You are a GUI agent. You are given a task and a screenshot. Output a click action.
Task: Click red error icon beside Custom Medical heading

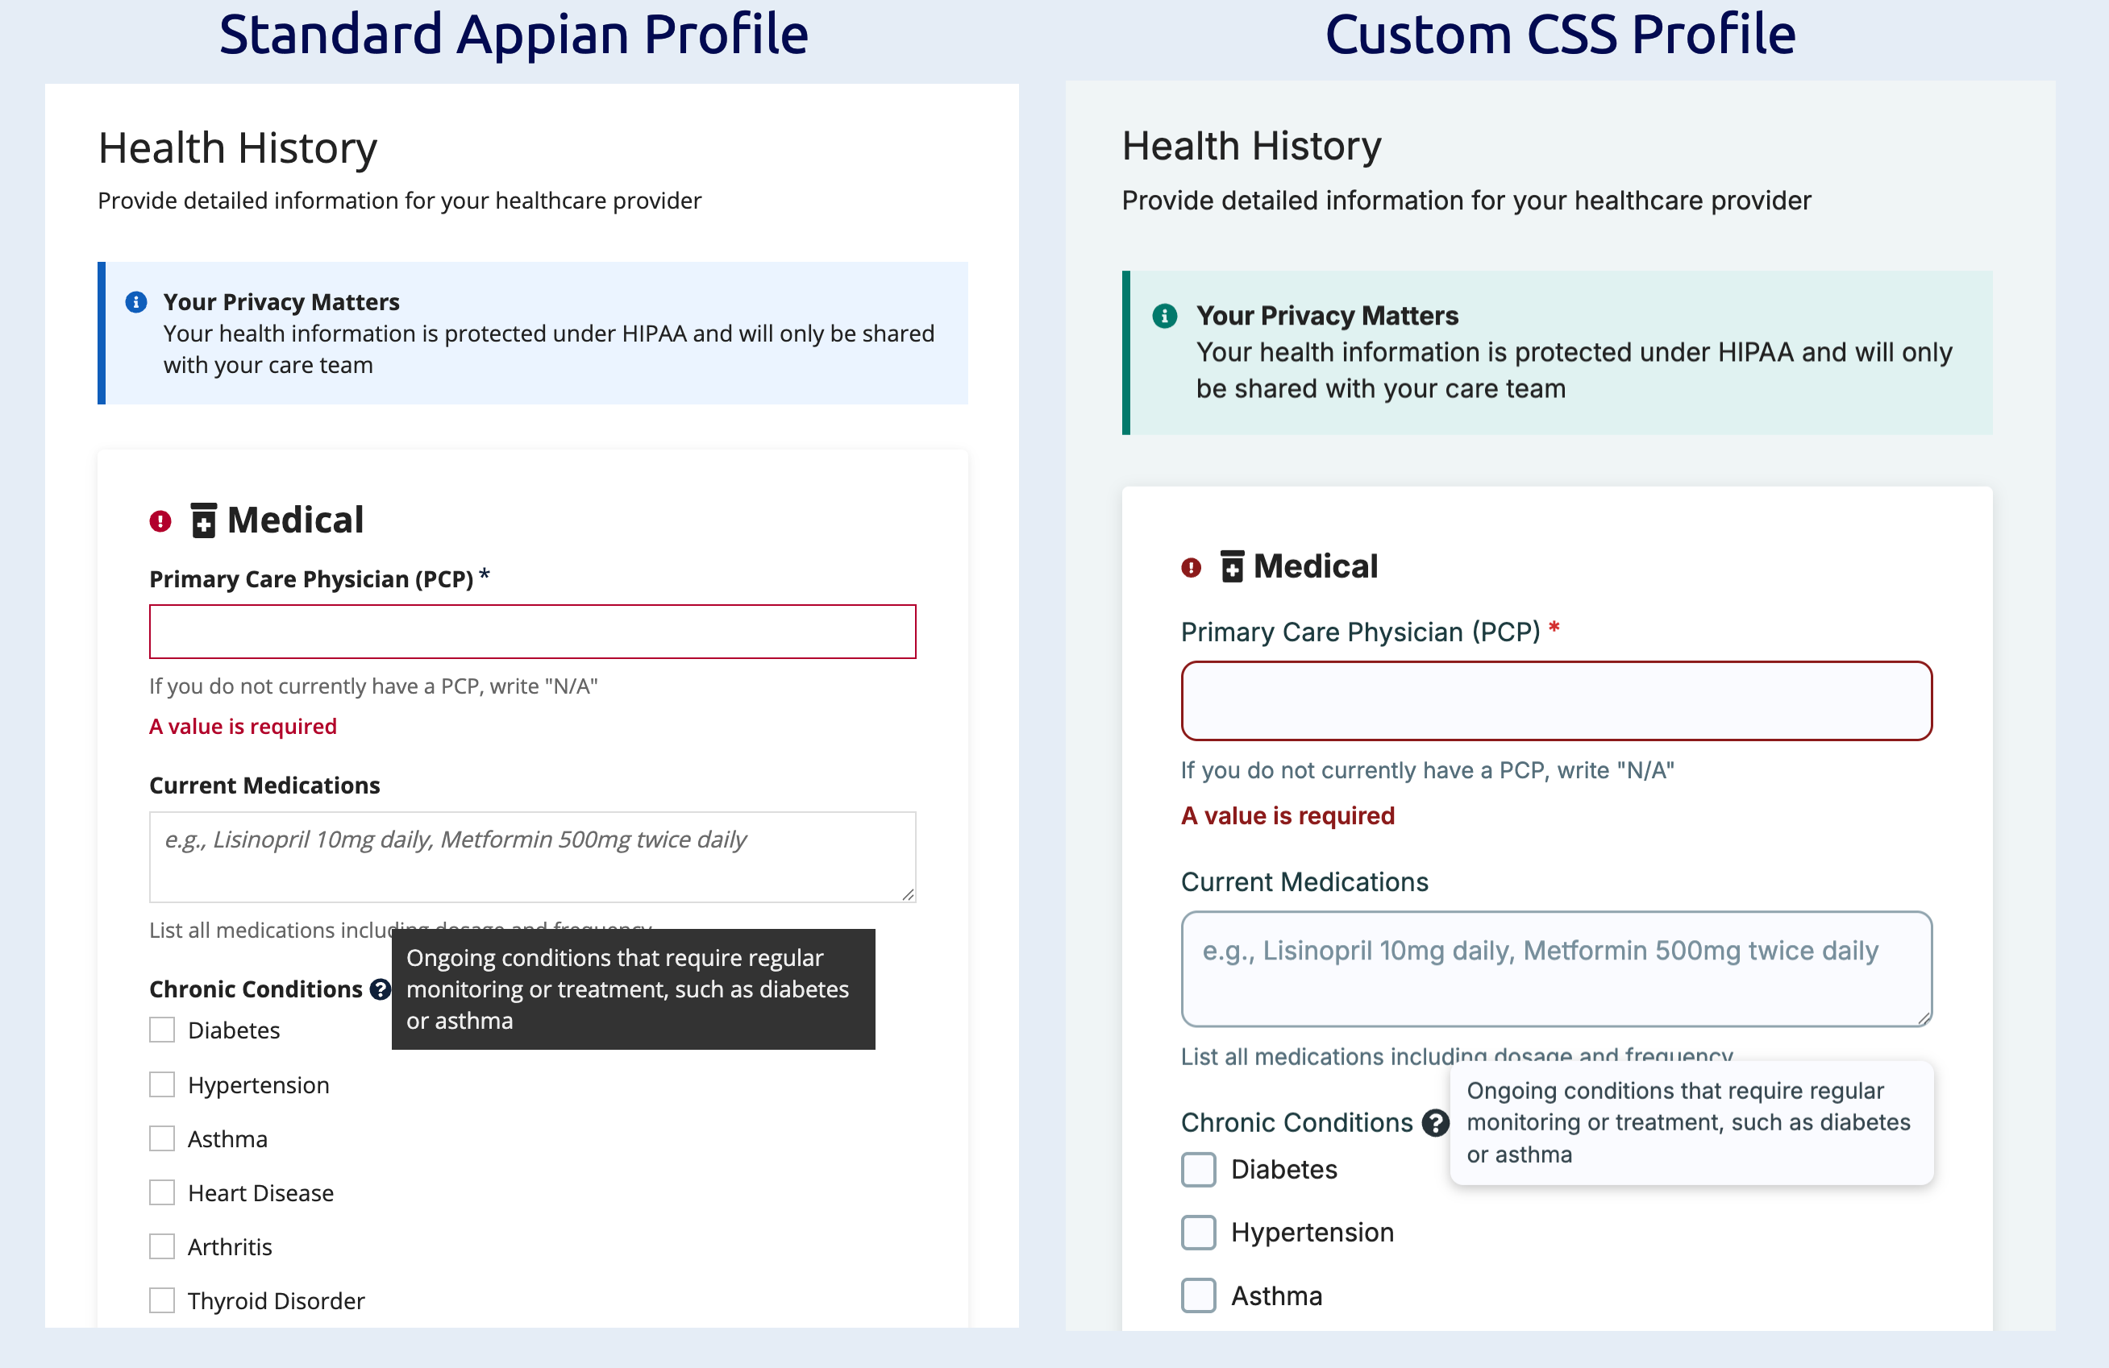click(x=1191, y=567)
